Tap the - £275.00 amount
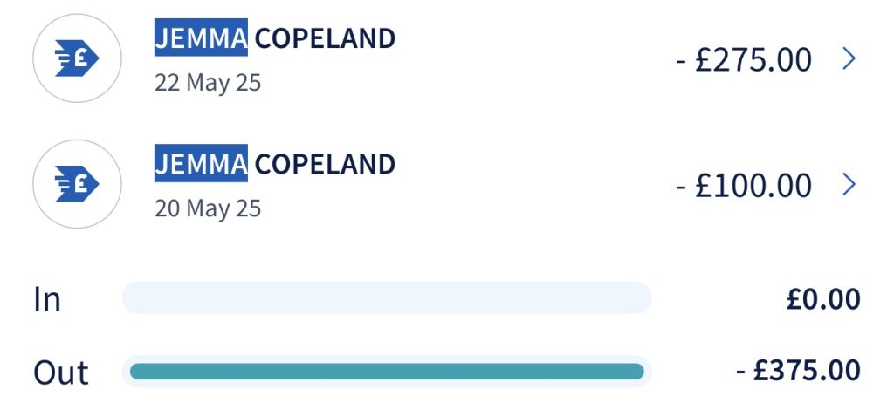Screen dimensions: 894x410 [x=744, y=60]
